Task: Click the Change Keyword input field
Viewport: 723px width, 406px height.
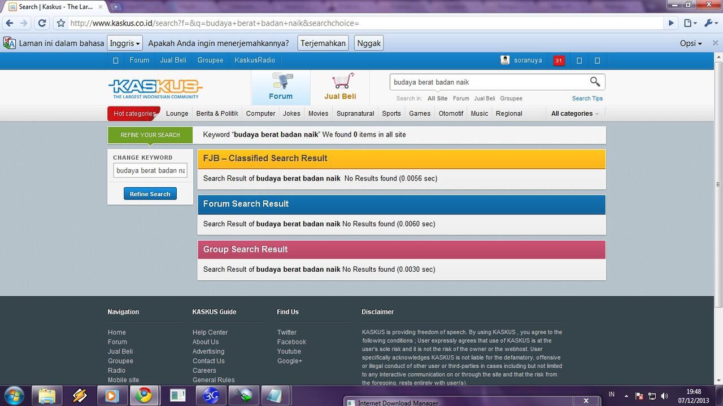Action: (x=150, y=170)
